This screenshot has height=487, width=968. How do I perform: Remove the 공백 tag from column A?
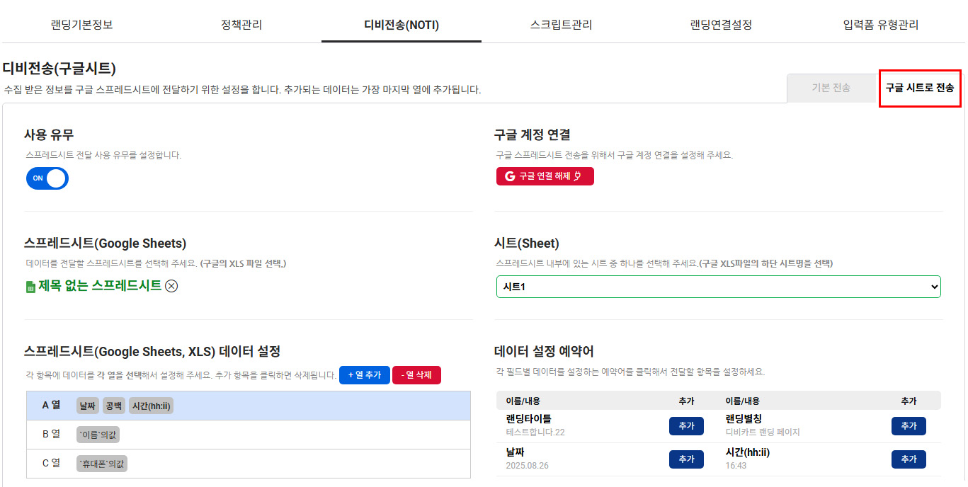(113, 406)
